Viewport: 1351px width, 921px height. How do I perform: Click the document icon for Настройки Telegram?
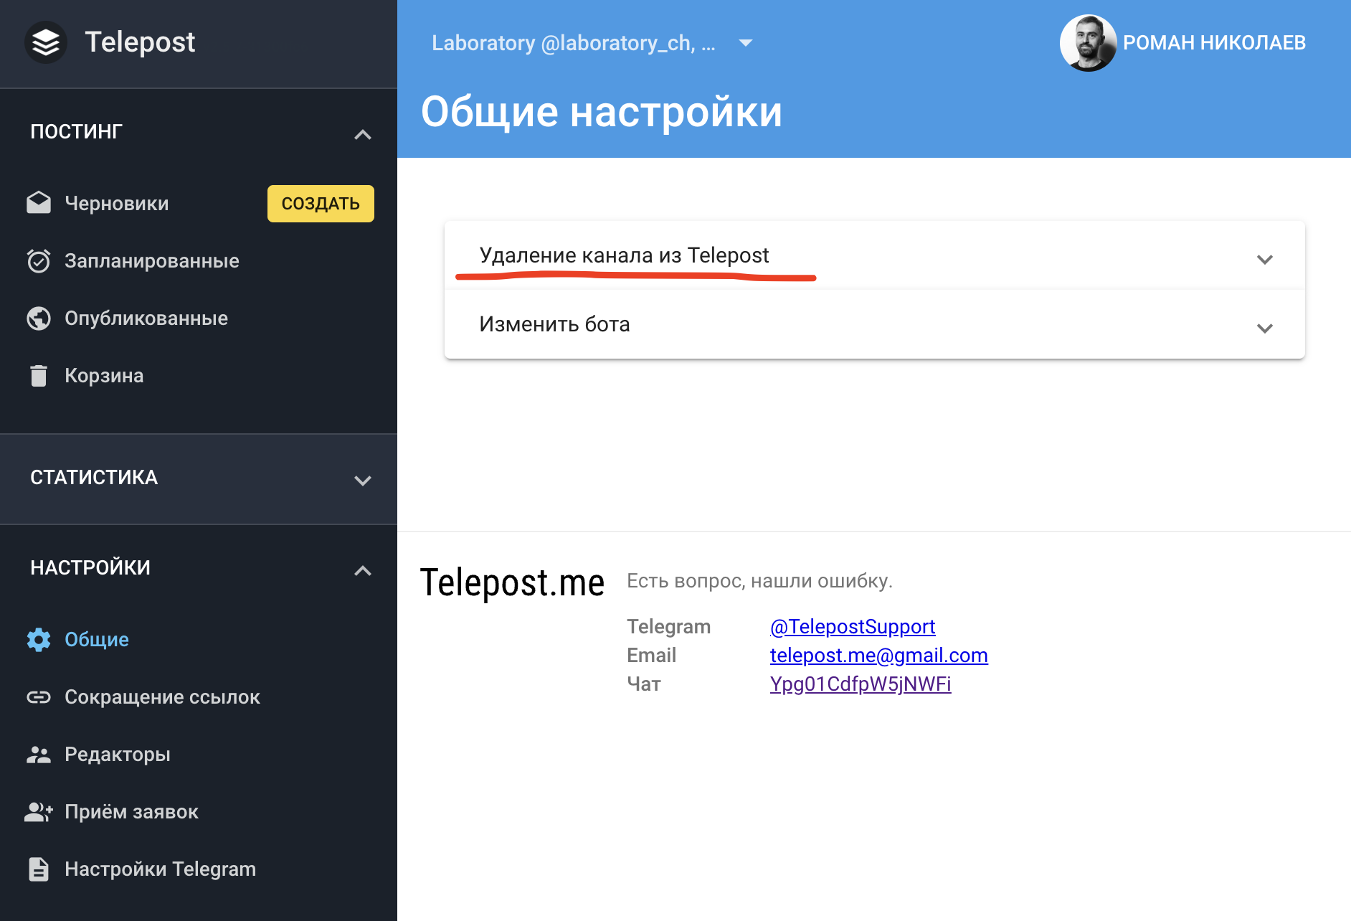39,869
